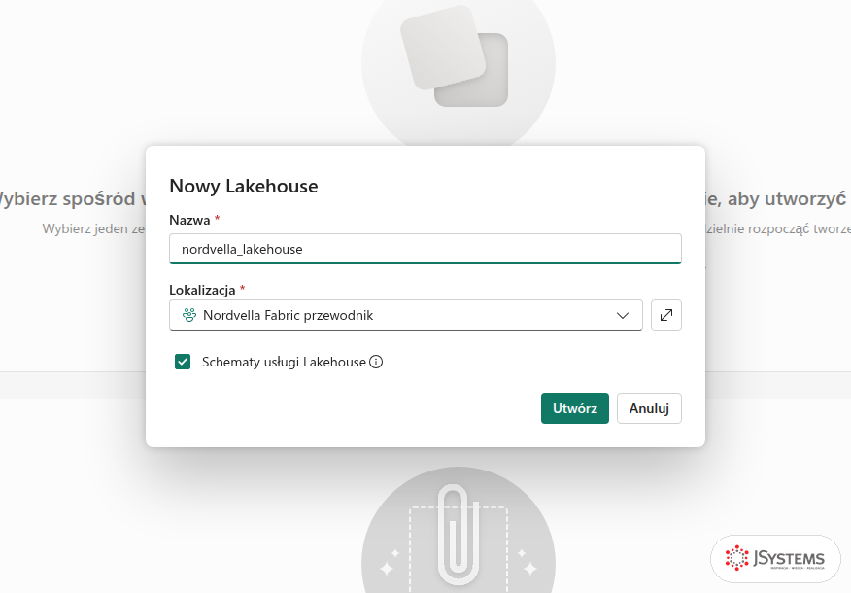
Task: Click the Nordvella Fabric przewodnik text
Action: 289,316
